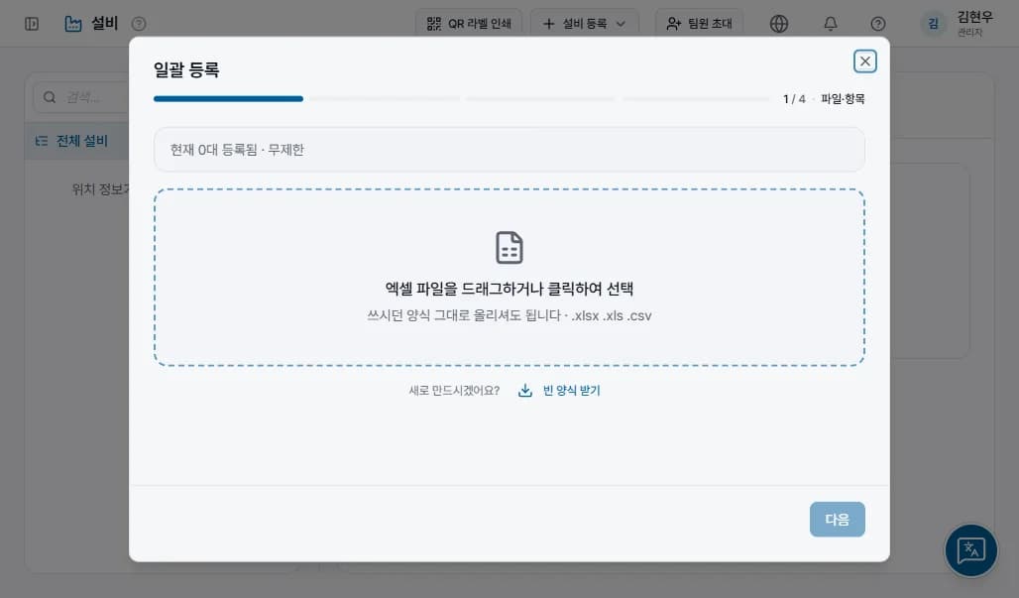Image resolution: width=1019 pixels, height=598 pixels.
Task: Close the 일괄 등록 dialog
Action: (864, 61)
